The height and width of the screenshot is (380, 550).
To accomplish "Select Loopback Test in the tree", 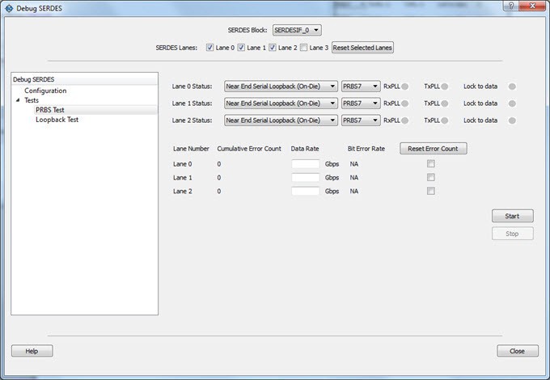I will point(57,120).
